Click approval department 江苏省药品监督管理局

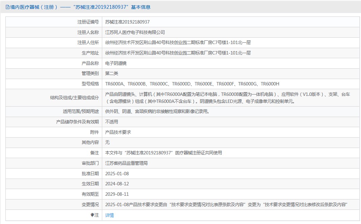pyautogui.click(x=127, y=163)
